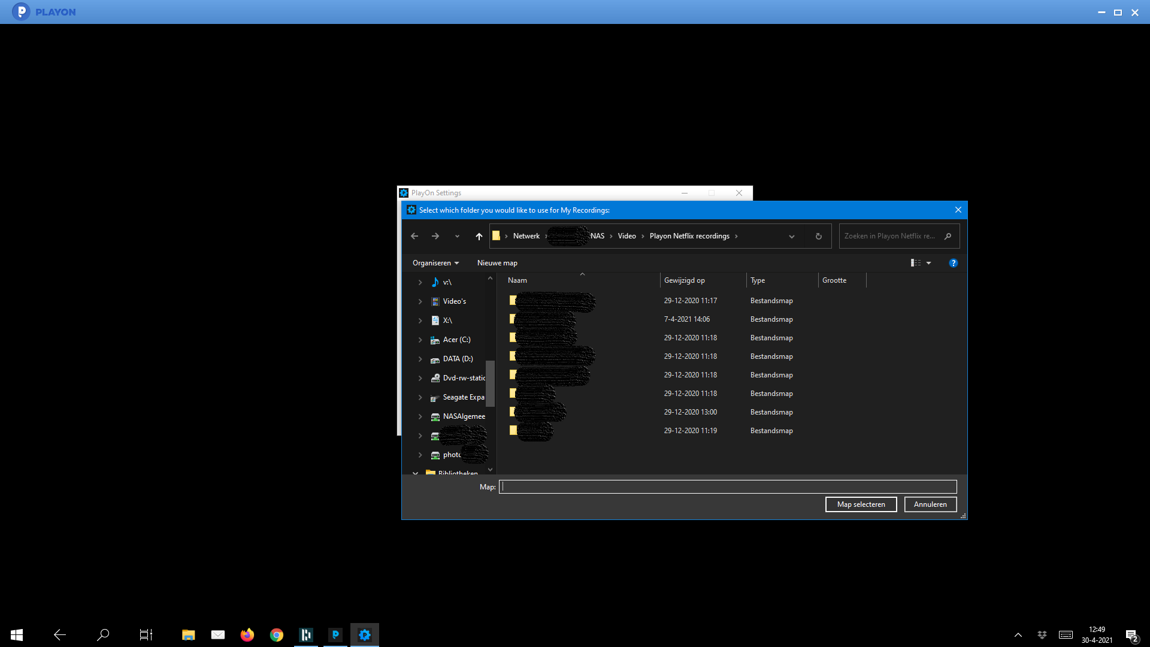Screen dimensions: 1150x647
Task: Launch Firefox from the taskbar
Action: tap(247, 634)
